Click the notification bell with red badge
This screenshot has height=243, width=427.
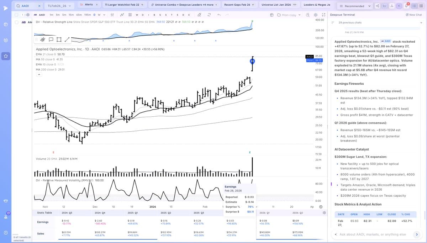click(x=406, y=6)
